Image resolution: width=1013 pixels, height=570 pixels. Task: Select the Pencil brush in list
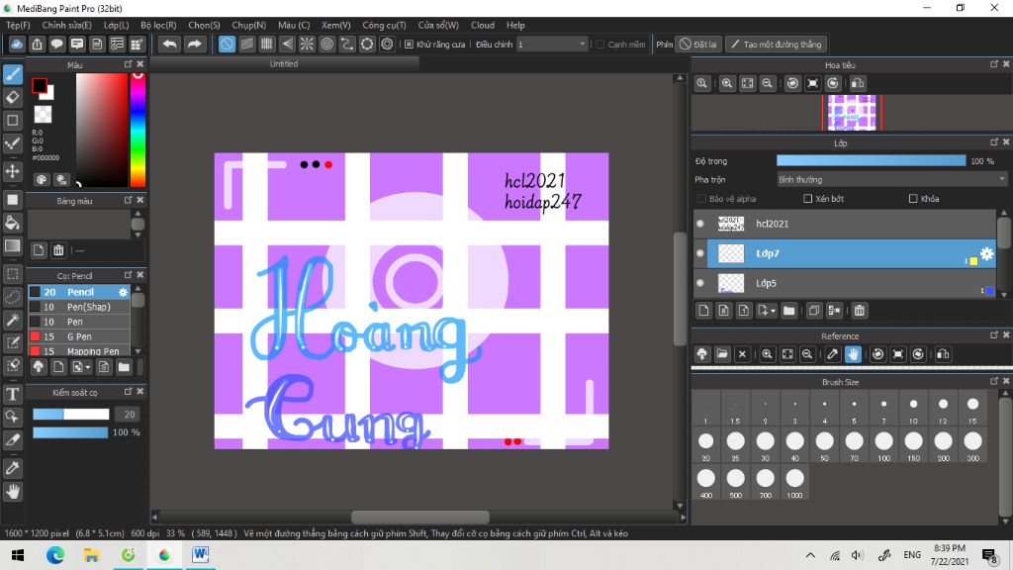(79, 292)
